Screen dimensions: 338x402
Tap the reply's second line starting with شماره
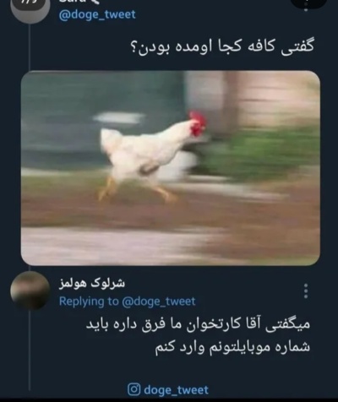[232, 347]
